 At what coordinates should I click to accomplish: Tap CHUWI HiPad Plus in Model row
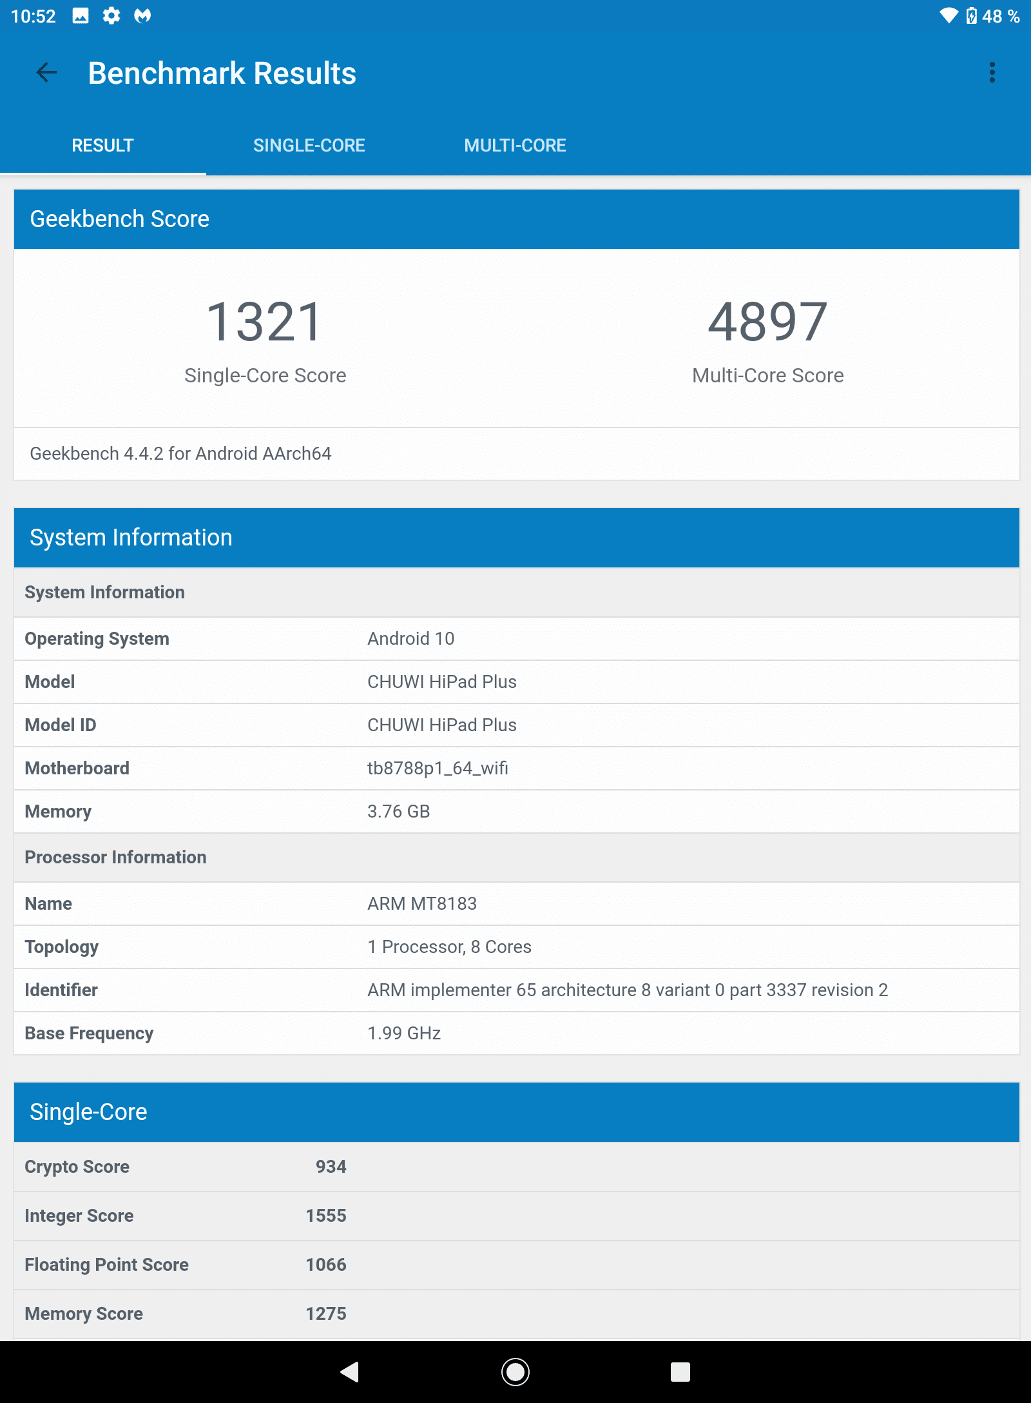coord(442,682)
